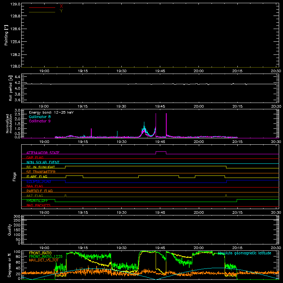This screenshot has height=283, width=283.
Task: Click the 'Absolute geomagnetic latitude' legend text
Action: tap(244, 253)
